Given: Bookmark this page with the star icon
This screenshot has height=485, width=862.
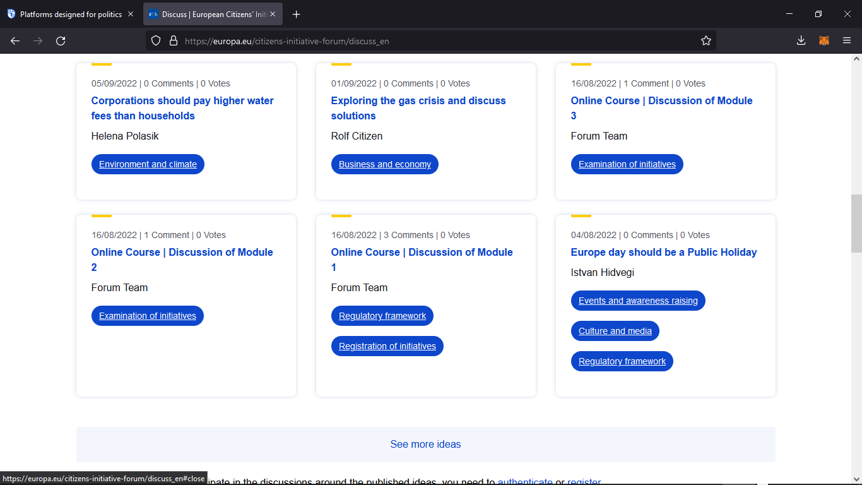Looking at the screenshot, I should tap(706, 40).
